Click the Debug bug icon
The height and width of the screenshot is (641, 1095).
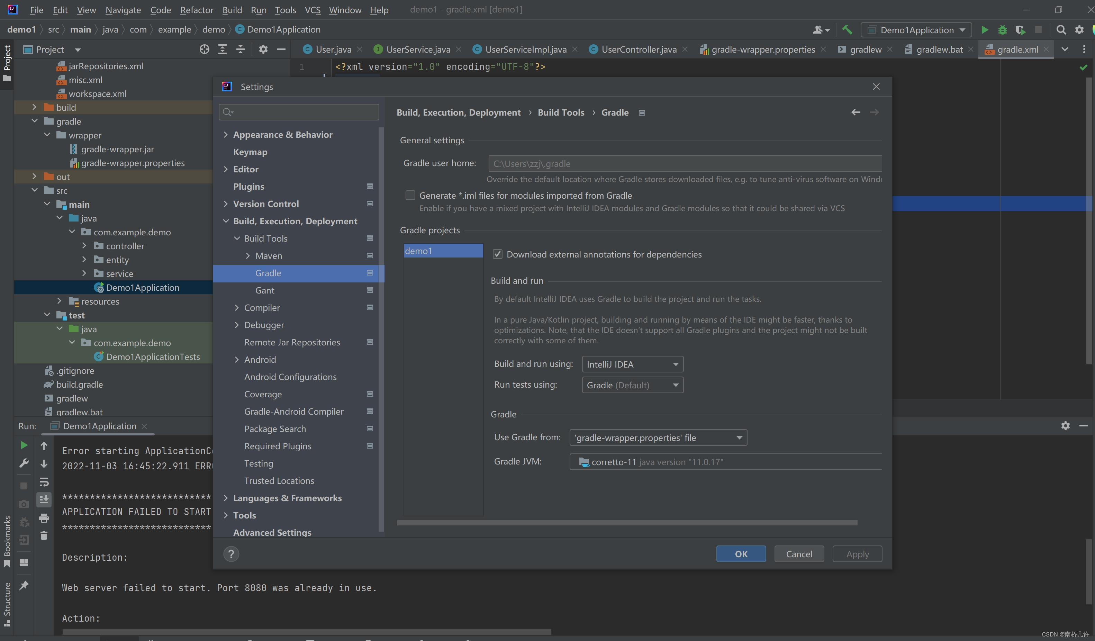tap(1002, 30)
